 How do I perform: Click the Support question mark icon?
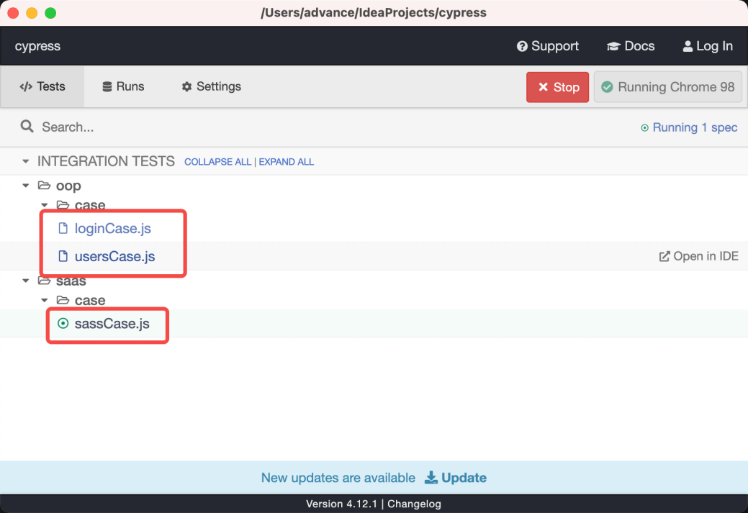pyautogui.click(x=523, y=46)
